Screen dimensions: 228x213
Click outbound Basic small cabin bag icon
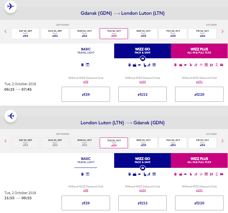(x=82, y=65)
